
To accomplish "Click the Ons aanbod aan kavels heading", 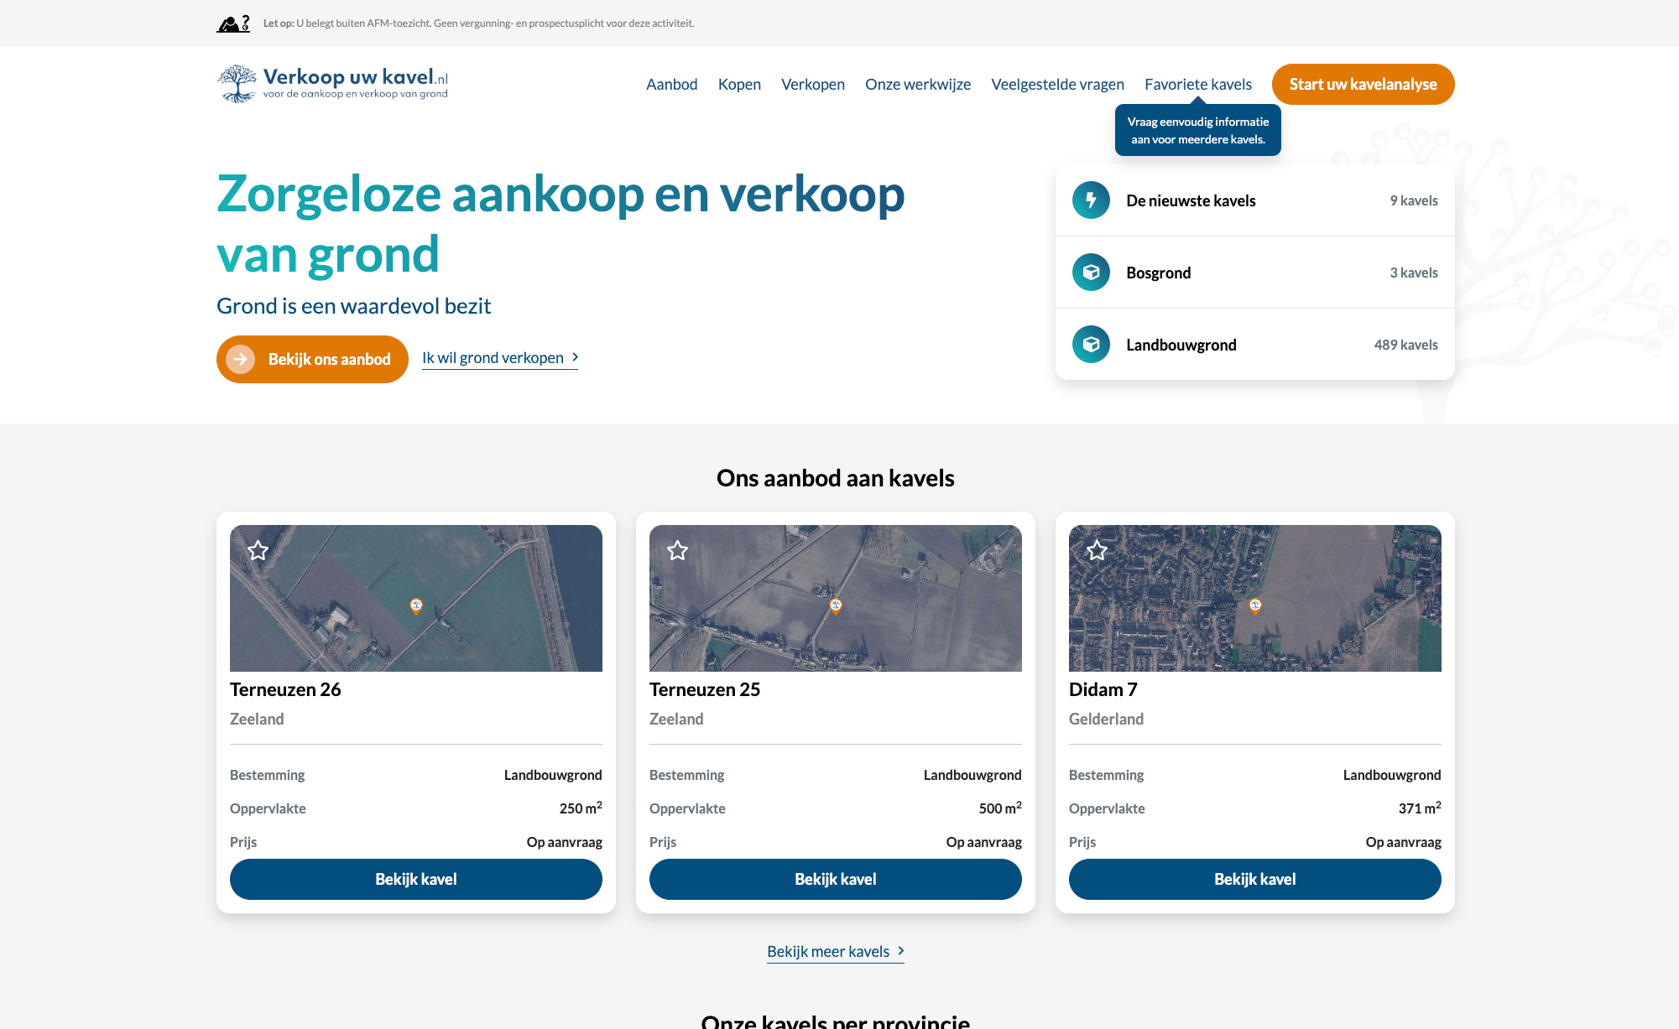I will (x=836, y=478).
